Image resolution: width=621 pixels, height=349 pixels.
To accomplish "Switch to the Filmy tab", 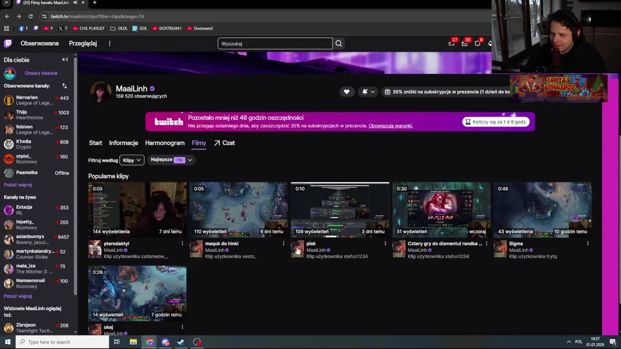I will click(199, 143).
